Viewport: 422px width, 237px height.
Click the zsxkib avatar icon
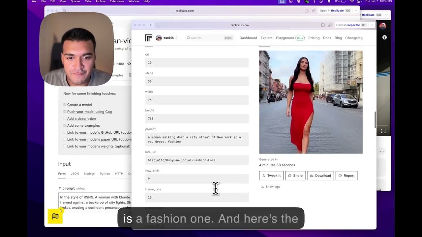coord(159,38)
